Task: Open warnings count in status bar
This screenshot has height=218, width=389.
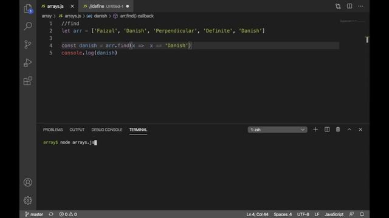Action: pyautogui.click(x=73, y=214)
